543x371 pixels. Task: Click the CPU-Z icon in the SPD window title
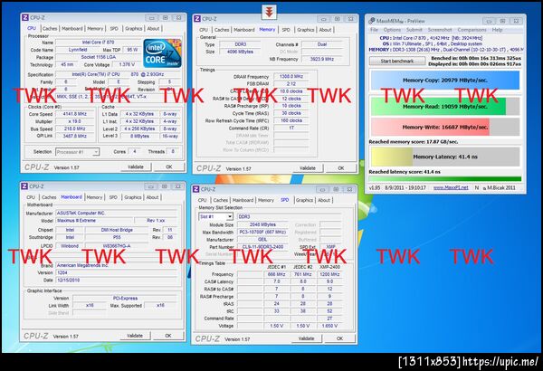pos(196,189)
